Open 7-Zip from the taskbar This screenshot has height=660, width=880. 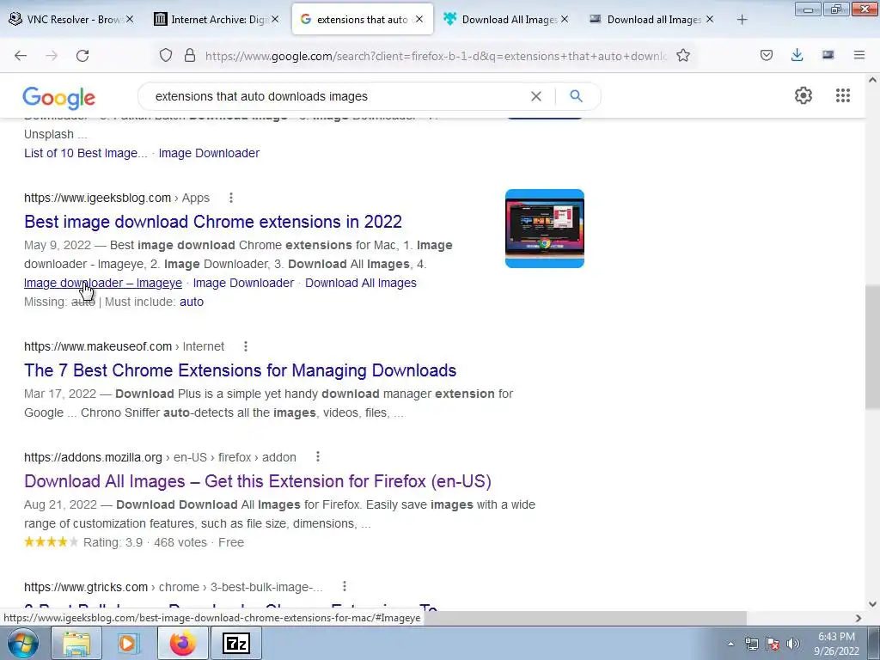(x=235, y=643)
